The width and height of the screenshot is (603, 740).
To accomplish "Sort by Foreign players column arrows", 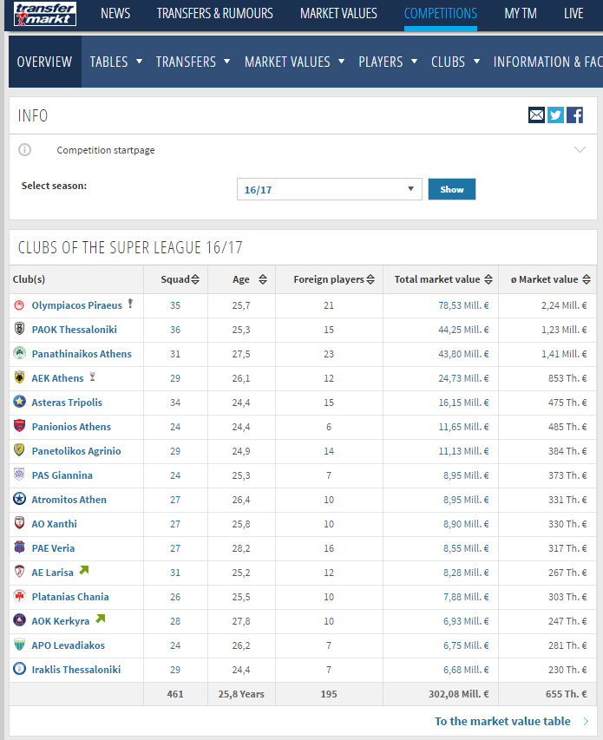I will click(370, 279).
